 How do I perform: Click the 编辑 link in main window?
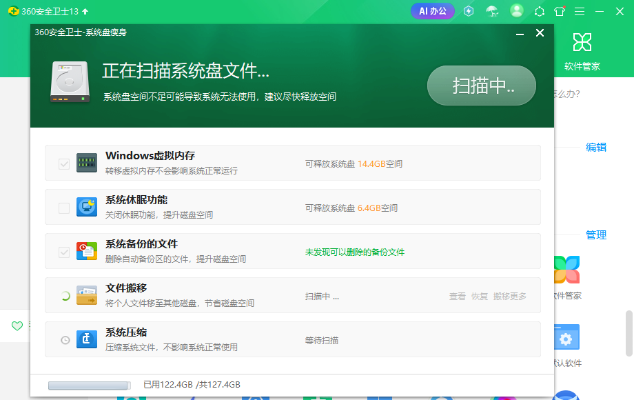click(596, 147)
